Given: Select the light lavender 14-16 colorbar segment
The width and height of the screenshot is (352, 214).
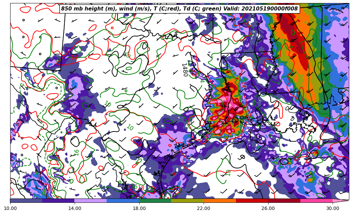Looking at the screenshot, I should (x=91, y=200).
